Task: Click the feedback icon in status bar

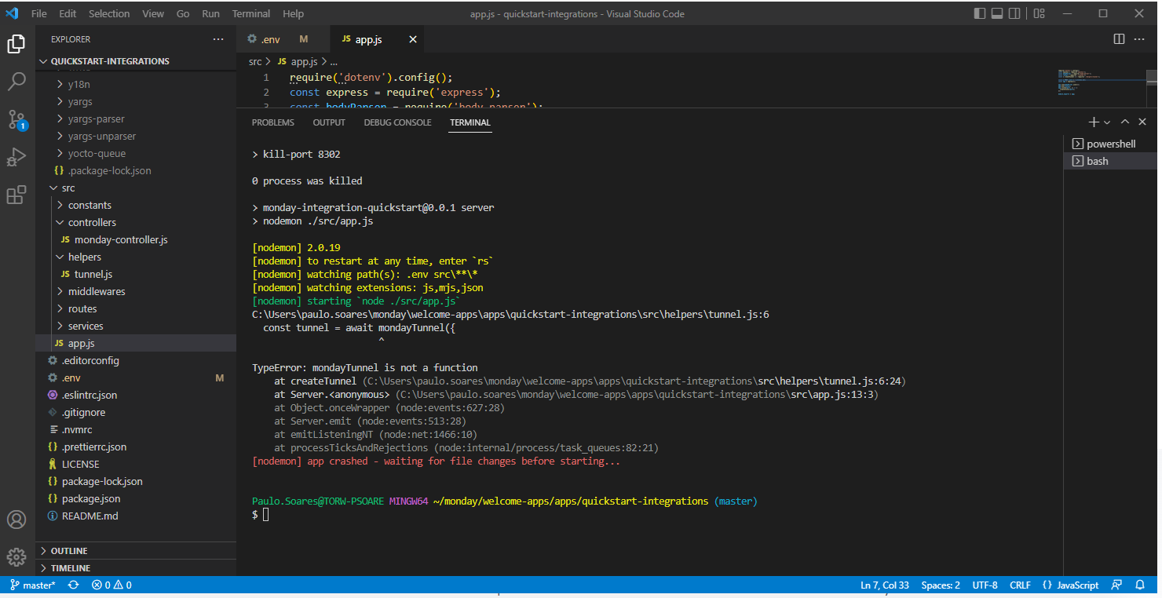Action: tap(1116, 585)
